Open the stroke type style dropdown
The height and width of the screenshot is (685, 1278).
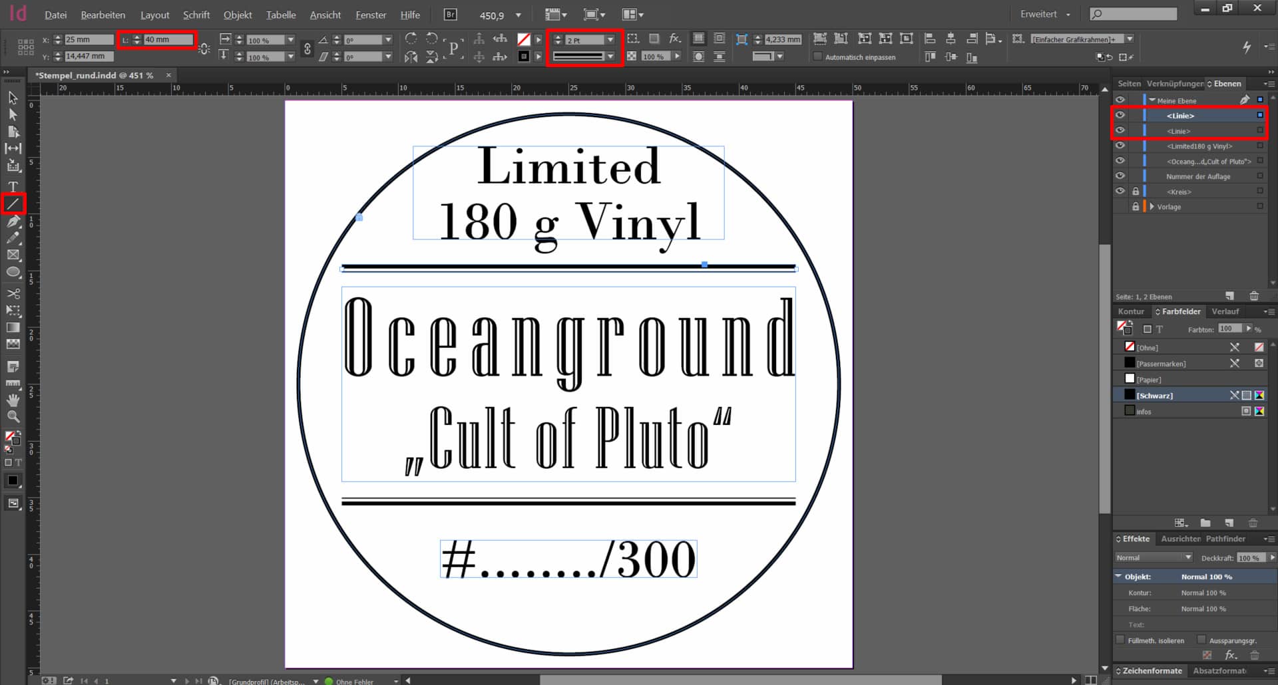coord(610,57)
